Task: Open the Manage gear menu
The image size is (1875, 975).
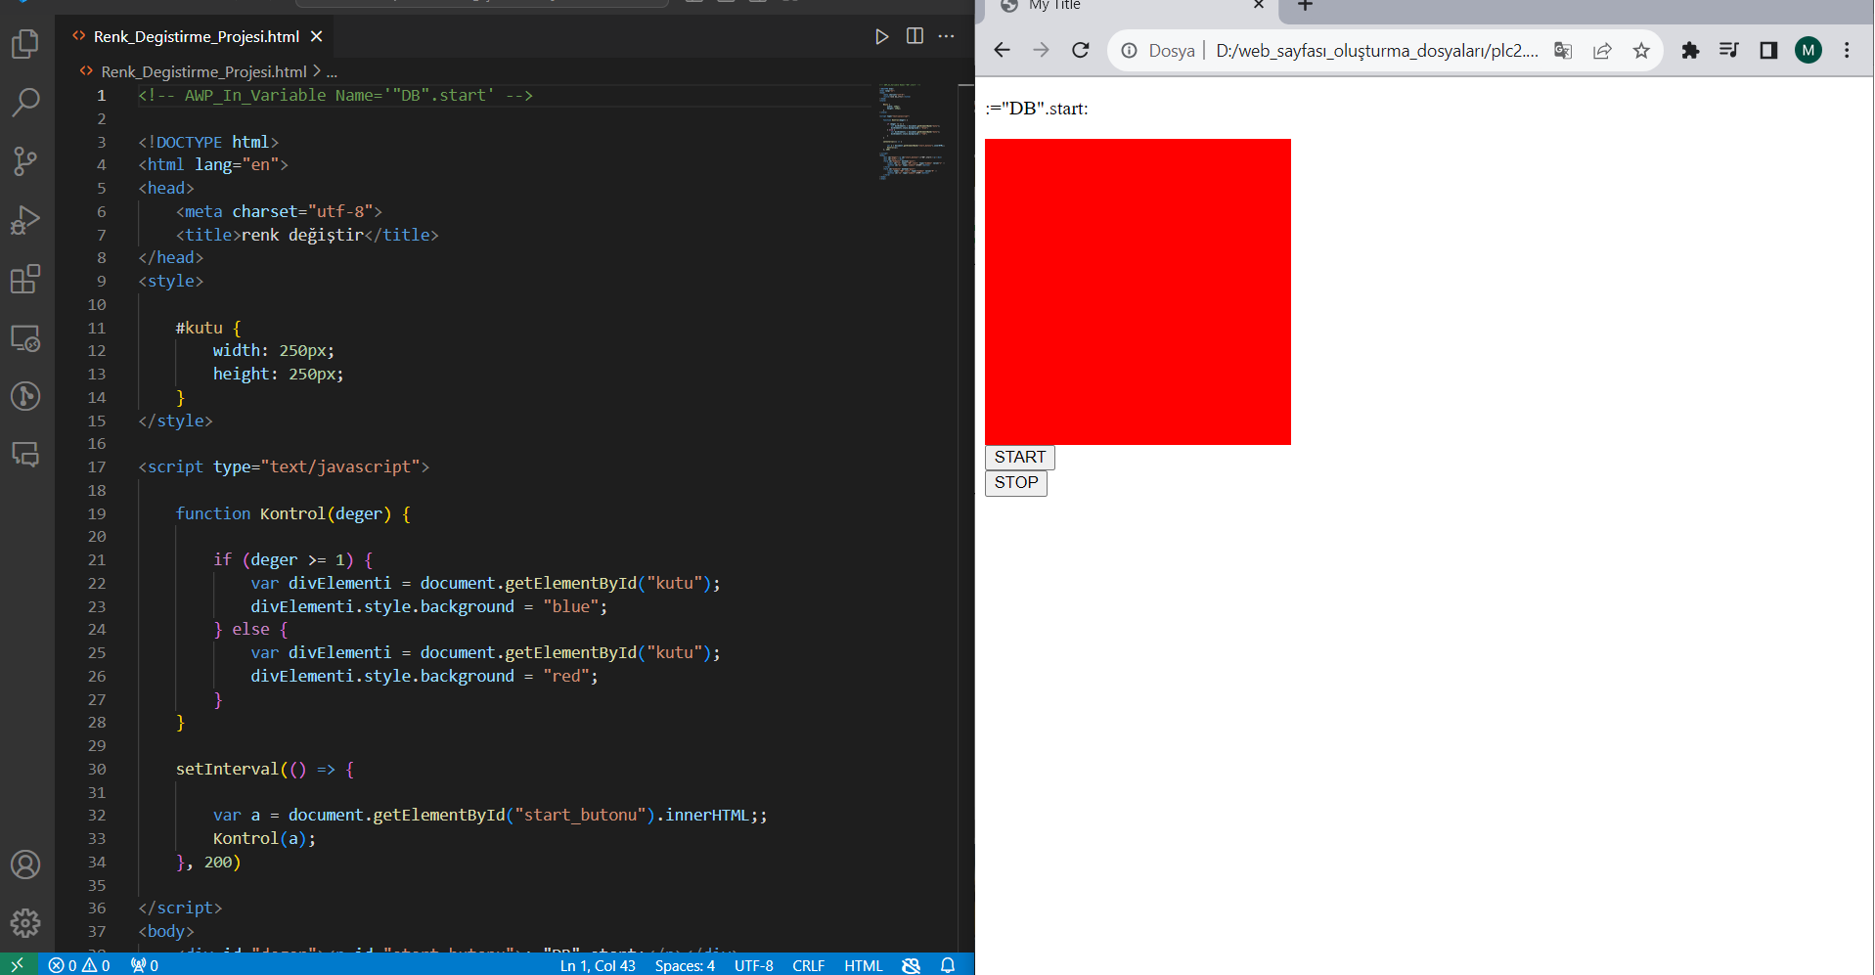Action: (25, 922)
